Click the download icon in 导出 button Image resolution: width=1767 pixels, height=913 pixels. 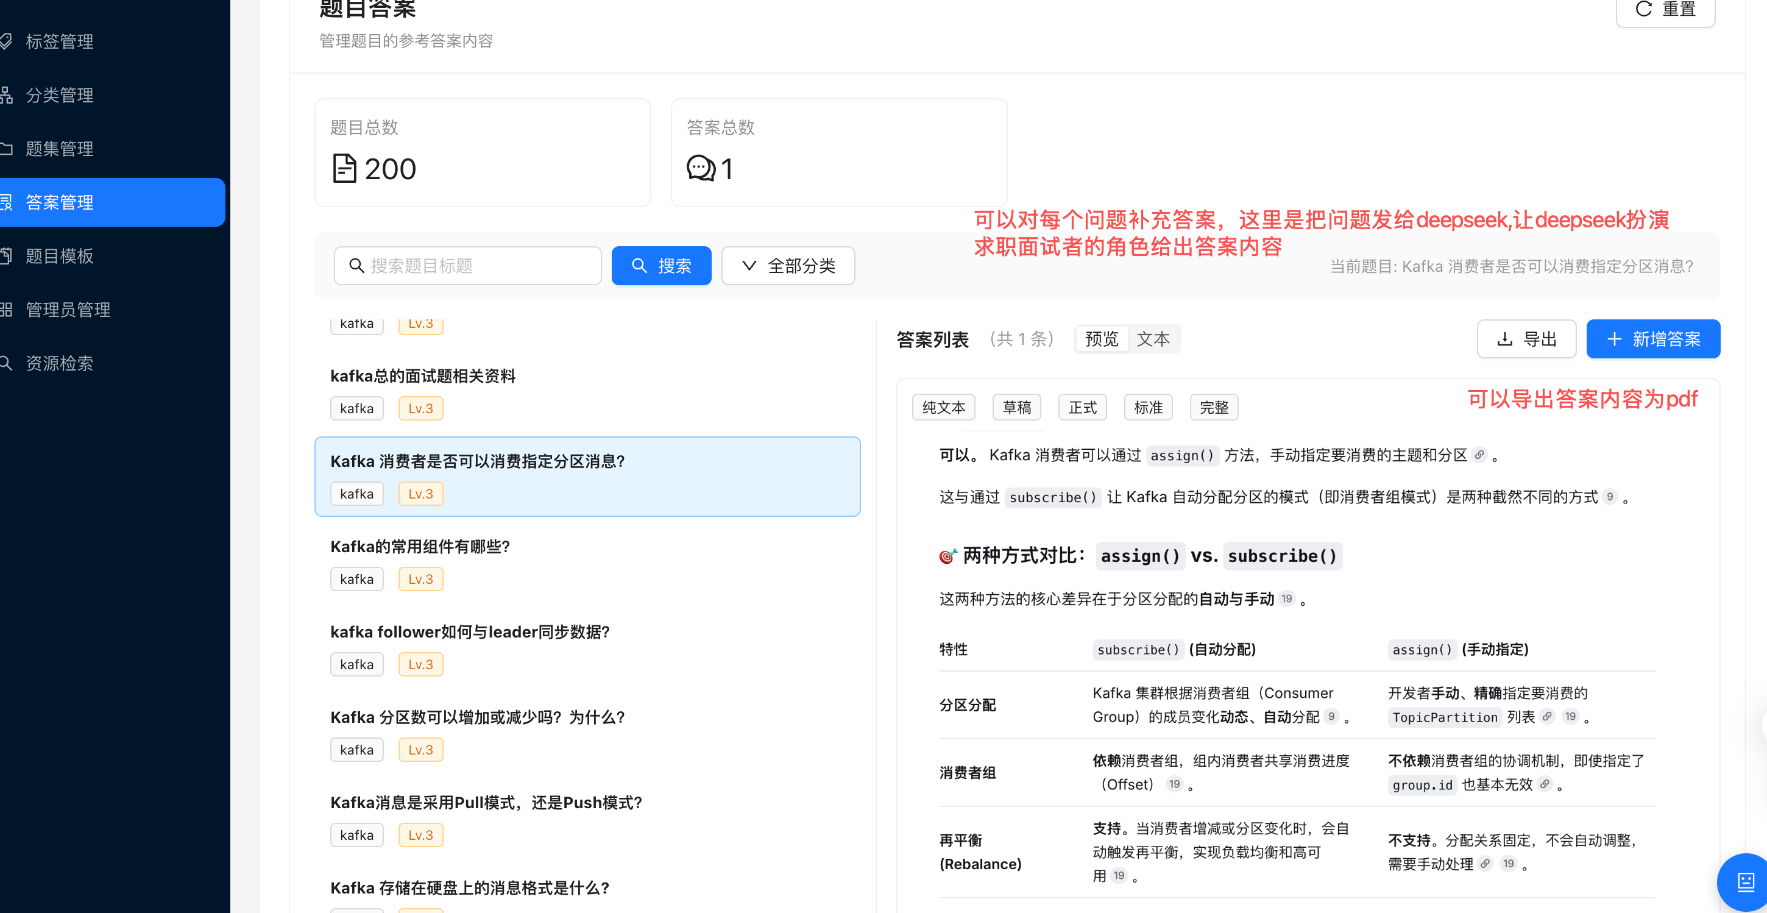[1505, 339]
